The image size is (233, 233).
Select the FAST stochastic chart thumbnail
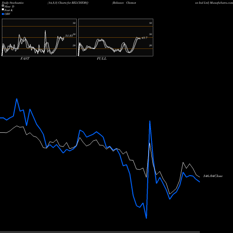[39, 37]
